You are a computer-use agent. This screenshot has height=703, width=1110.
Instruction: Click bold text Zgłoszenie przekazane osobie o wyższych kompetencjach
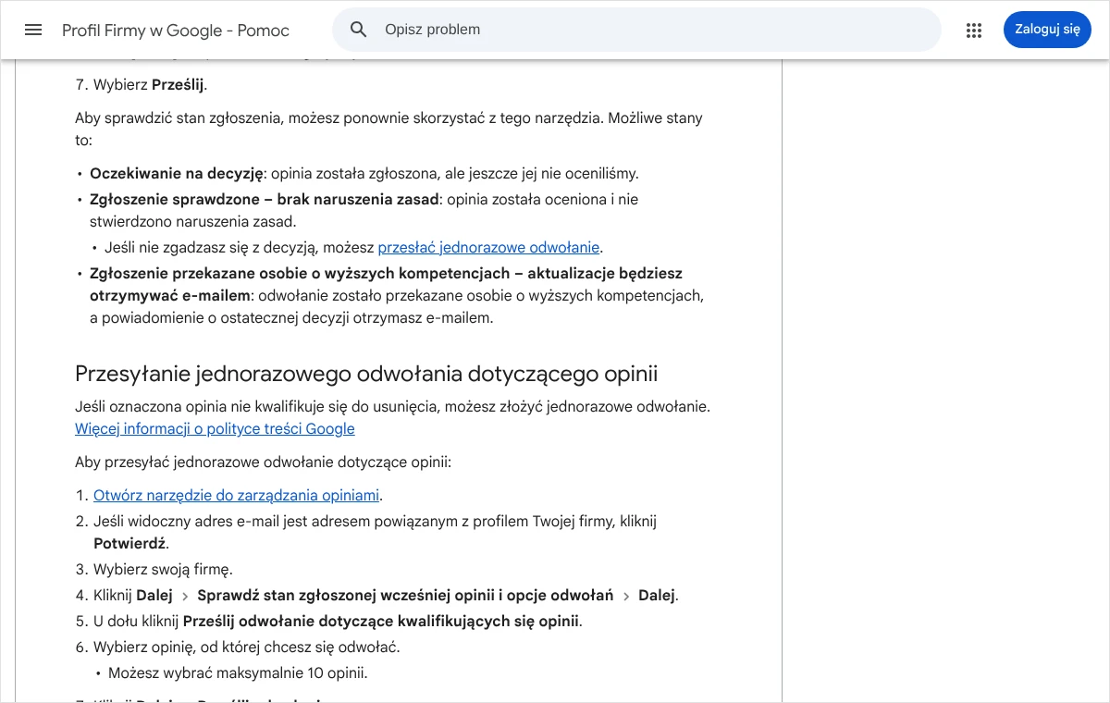pyautogui.click(x=300, y=274)
